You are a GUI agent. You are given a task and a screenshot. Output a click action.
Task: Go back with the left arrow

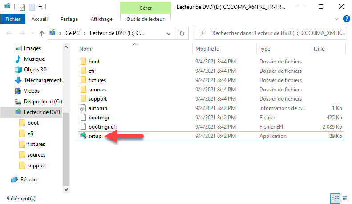(x=9, y=33)
